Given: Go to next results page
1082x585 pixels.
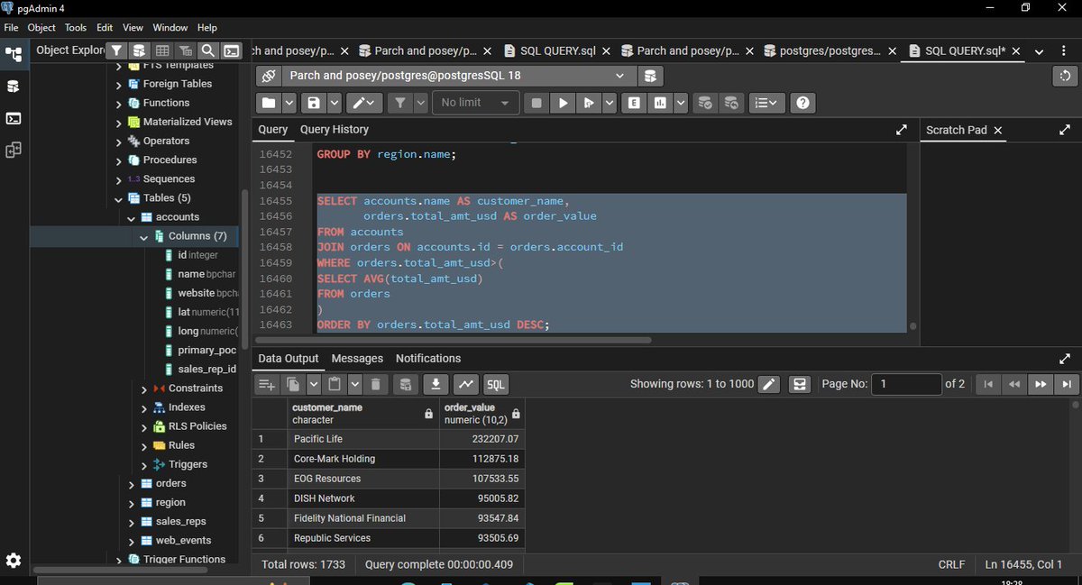Looking at the screenshot, I should [x=1041, y=384].
